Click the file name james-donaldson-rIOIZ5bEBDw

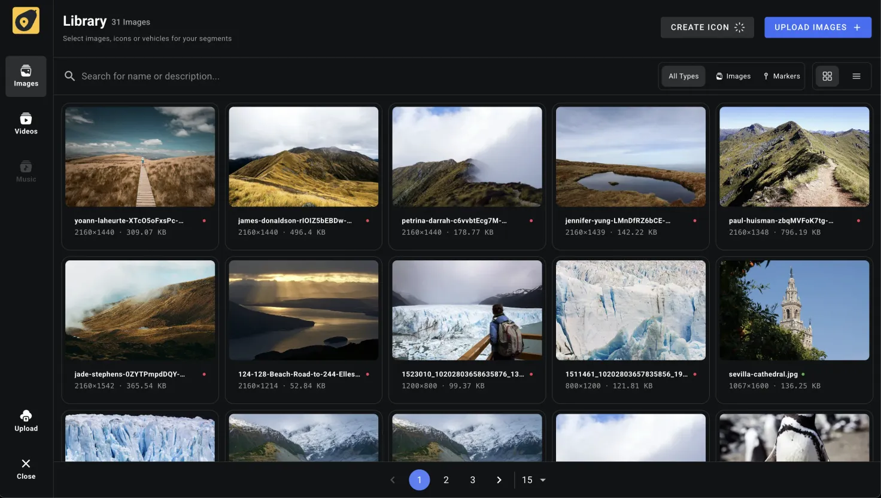pos(295,221)
